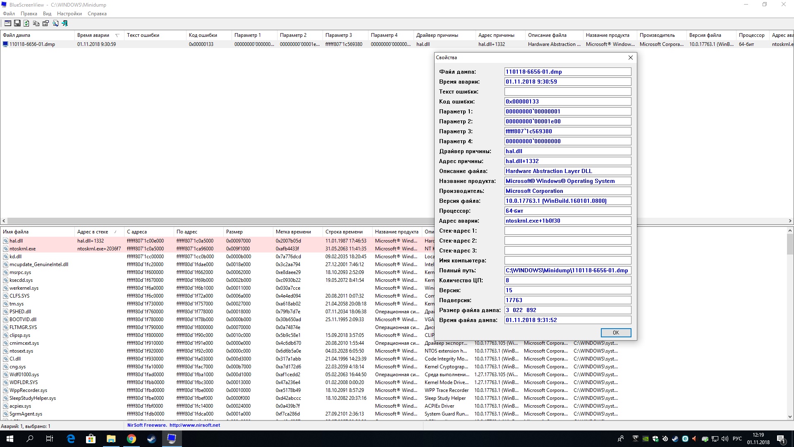Click the Properties toolbar icon

[x=45, y=23]
